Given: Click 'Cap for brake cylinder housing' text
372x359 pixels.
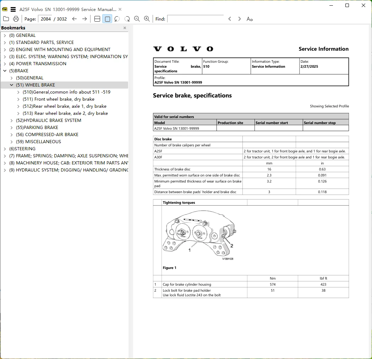Looking at the screenshot, I should pos(187,285).
